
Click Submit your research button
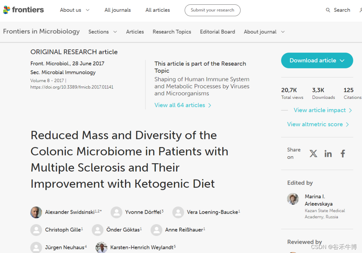213,10
